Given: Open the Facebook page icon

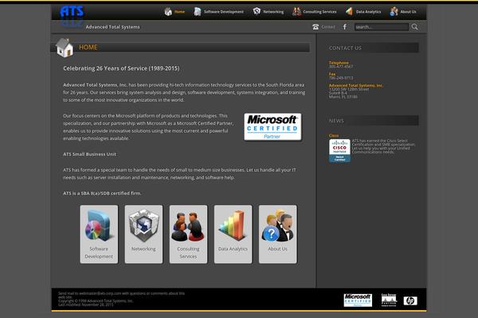Looking at the screenshot, I should point(345,27).
